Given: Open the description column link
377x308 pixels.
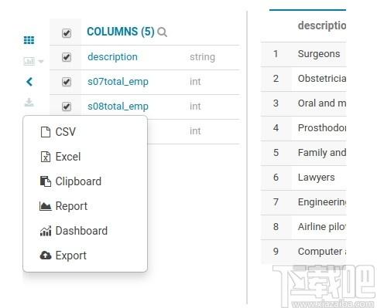Looking at the screenshot, I should [x=112, y=57].
